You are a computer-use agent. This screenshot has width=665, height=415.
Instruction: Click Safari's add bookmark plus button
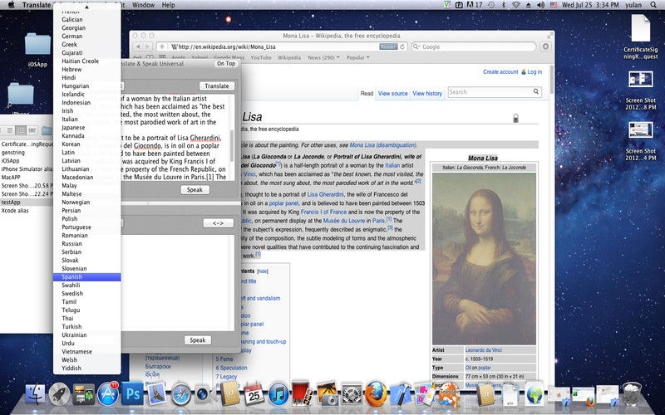(161, 46)
